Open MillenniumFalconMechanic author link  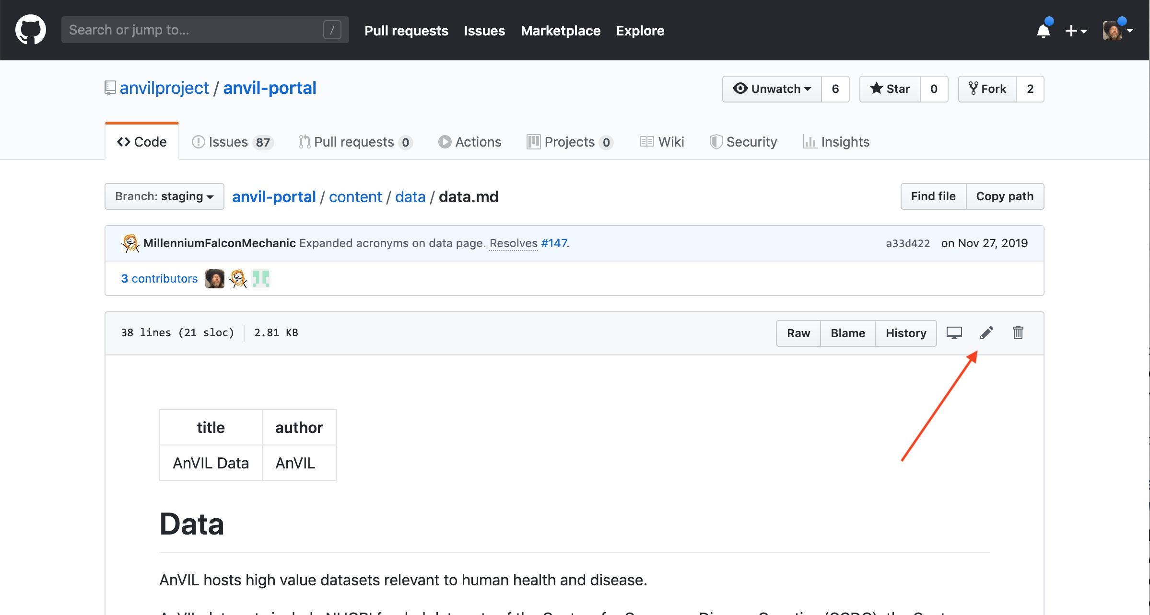click(x=220, y=243)
